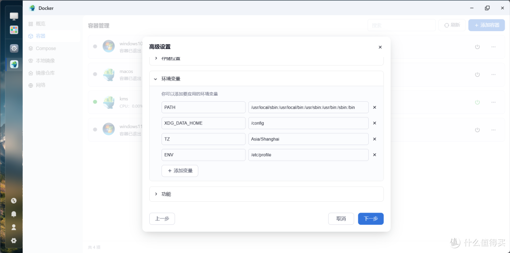Screen dimensions: 510x253
Task: Open the user profile icon in the dock
Action: [14, 228]
